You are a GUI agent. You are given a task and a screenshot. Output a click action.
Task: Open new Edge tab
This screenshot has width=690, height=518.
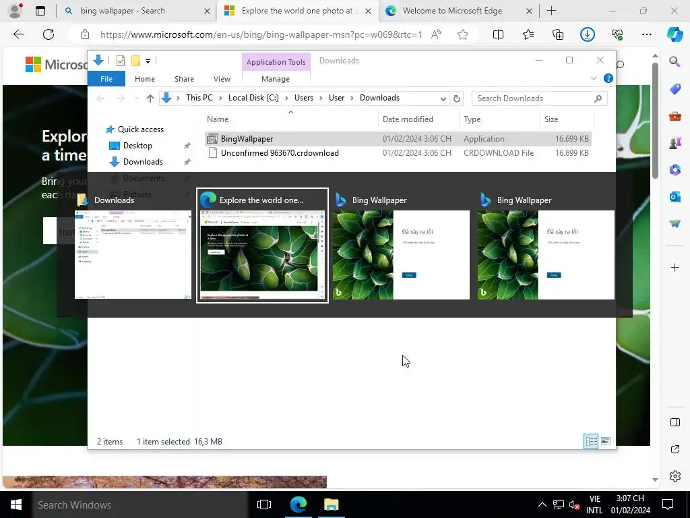551,11
